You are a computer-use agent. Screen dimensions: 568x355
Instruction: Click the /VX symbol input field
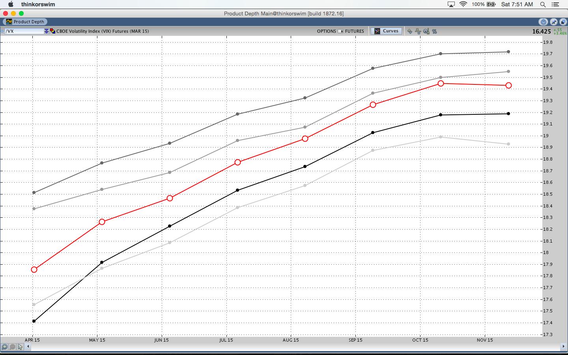pos(24,31)
